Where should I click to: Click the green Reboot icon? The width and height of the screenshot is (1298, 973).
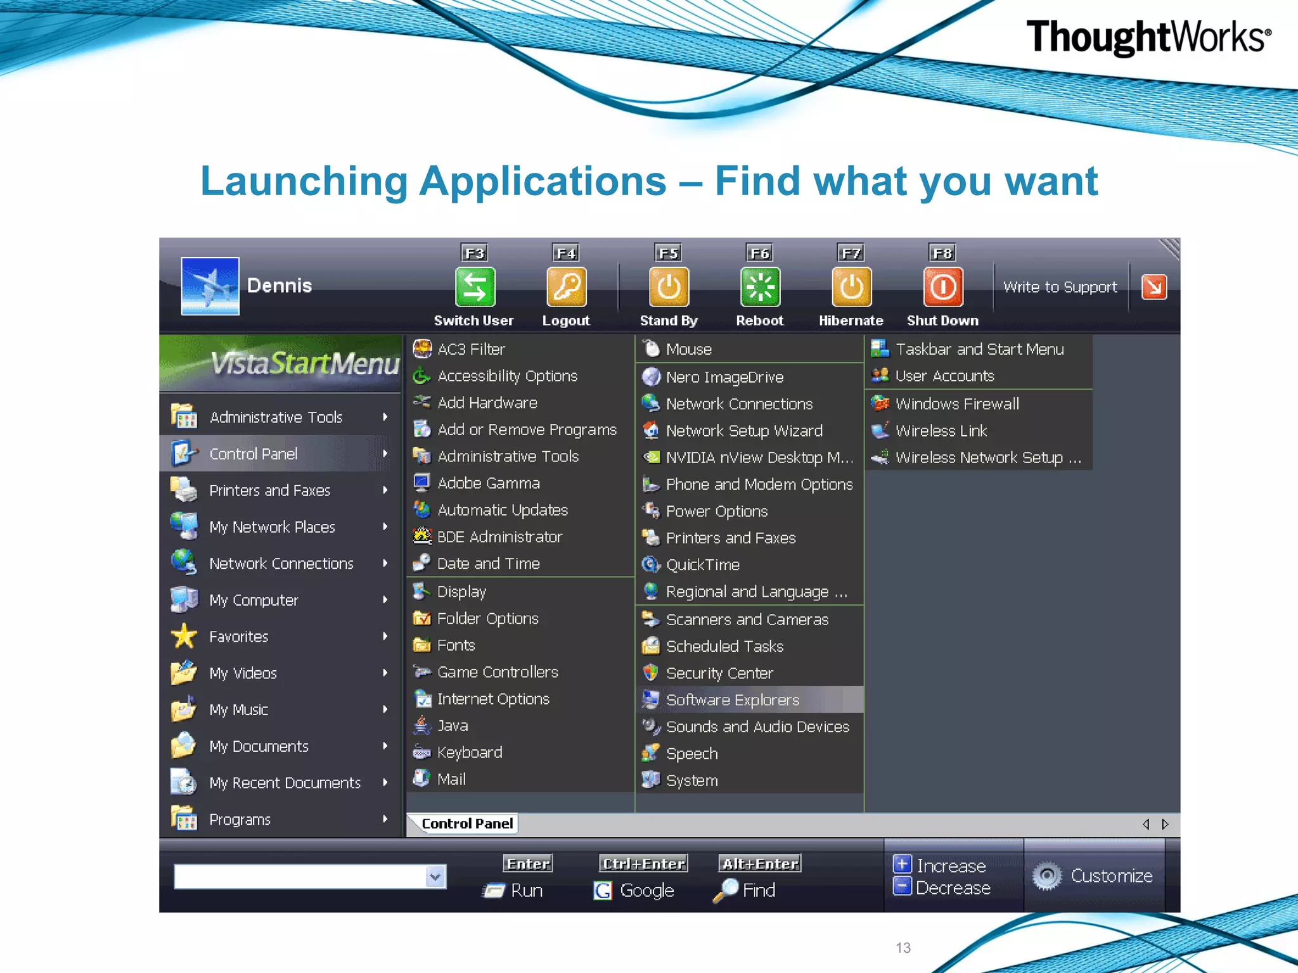pos(759,287)
